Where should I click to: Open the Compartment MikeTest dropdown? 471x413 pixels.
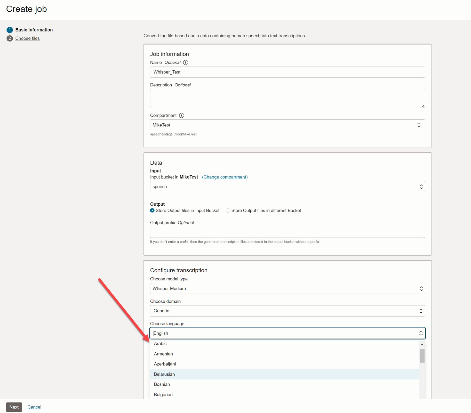287,125
